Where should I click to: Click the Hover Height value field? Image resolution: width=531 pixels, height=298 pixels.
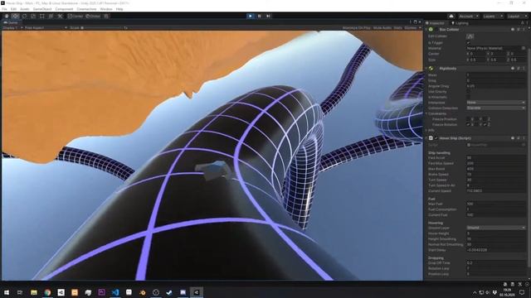click(x=496, y=233)
